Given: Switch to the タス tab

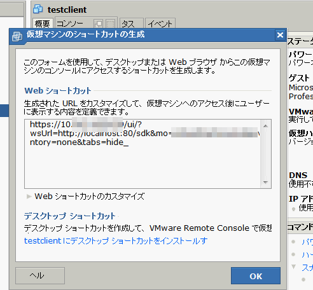Looking at the screenshot, I should coord(132,24).
